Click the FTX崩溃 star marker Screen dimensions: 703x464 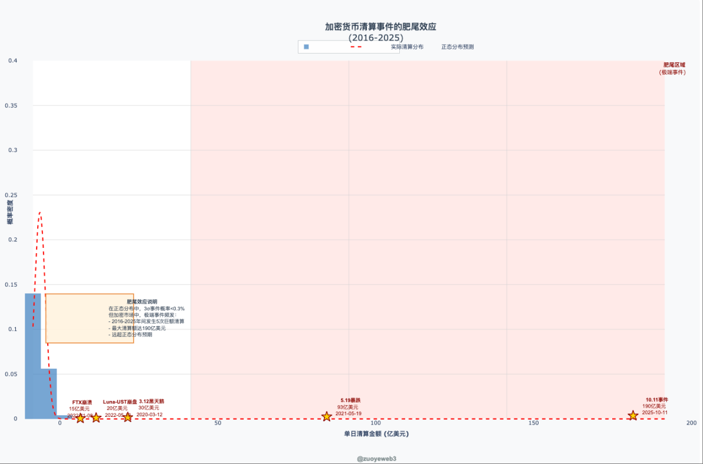pyautogui.click(x=80, y=417)
